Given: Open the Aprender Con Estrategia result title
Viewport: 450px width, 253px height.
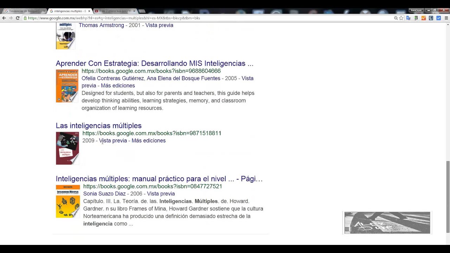Looking at the screenshot, I should pyautogui.click(x=154, y=63).
